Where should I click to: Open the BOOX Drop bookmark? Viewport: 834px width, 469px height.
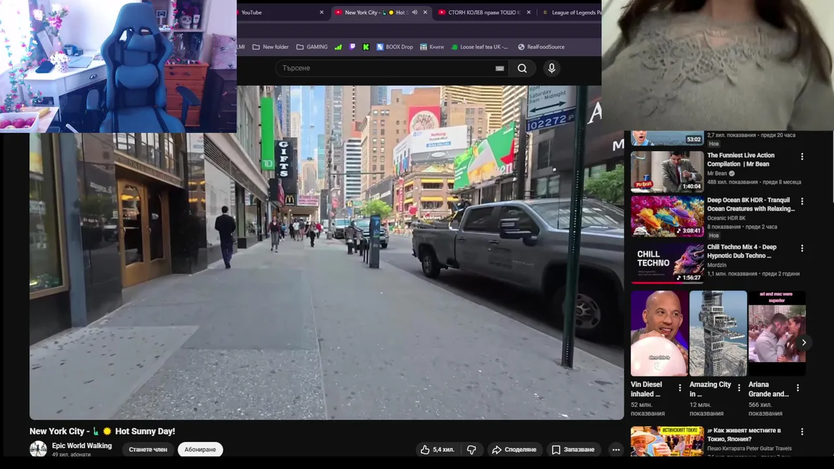[x=394, y=47]
